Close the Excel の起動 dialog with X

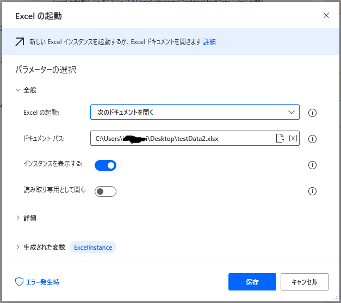tap(326, 15)
